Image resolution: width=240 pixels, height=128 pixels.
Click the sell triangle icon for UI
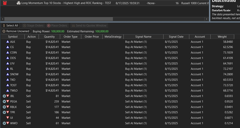tap(8, 118)
